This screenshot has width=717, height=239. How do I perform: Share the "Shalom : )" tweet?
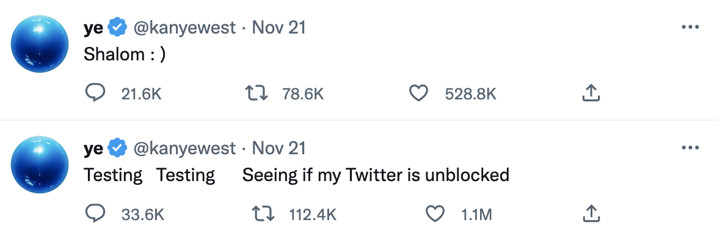coord(591,93)
